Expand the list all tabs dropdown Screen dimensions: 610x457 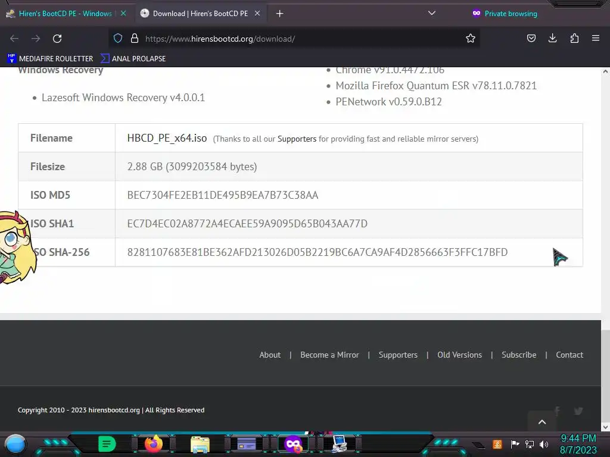click(431, 13)
